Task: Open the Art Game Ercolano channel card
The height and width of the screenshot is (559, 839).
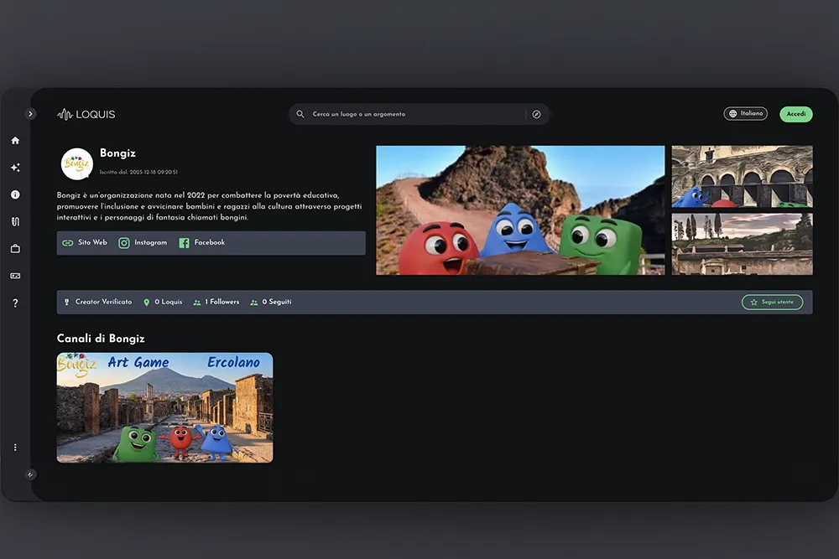Action: (164, 408)
